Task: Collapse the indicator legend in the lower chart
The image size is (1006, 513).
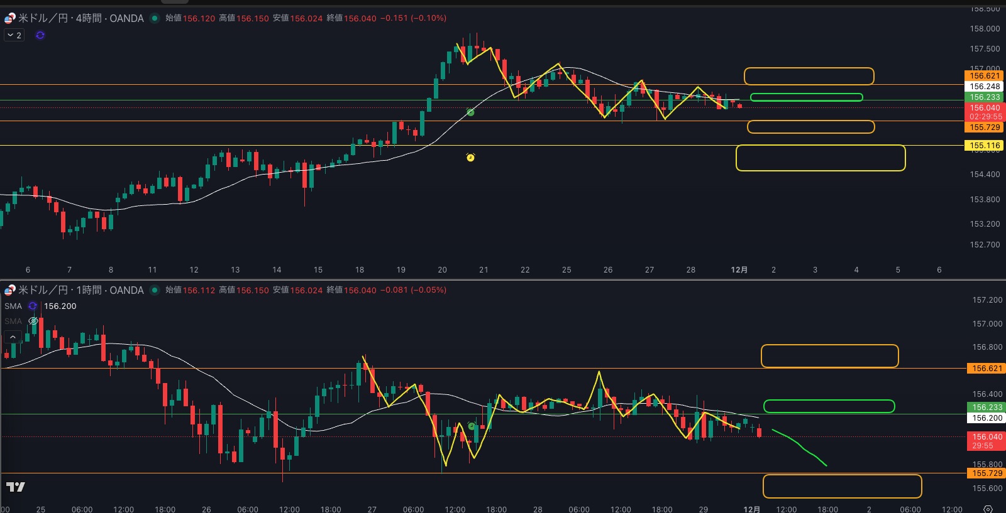Action: 13,337
